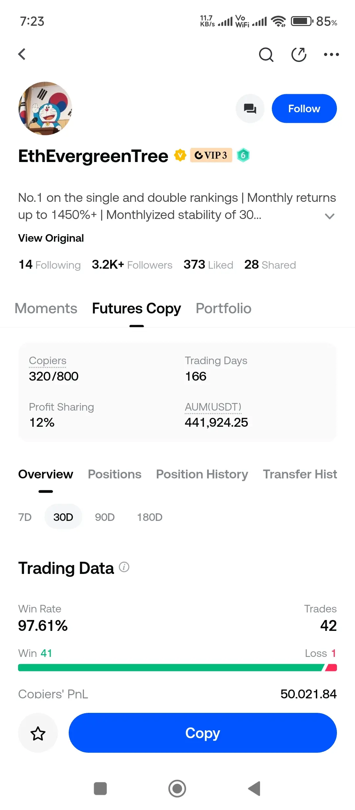Switch to the Moments tab
The height and width of the screenshot is (810, 355).
[46, 309]
